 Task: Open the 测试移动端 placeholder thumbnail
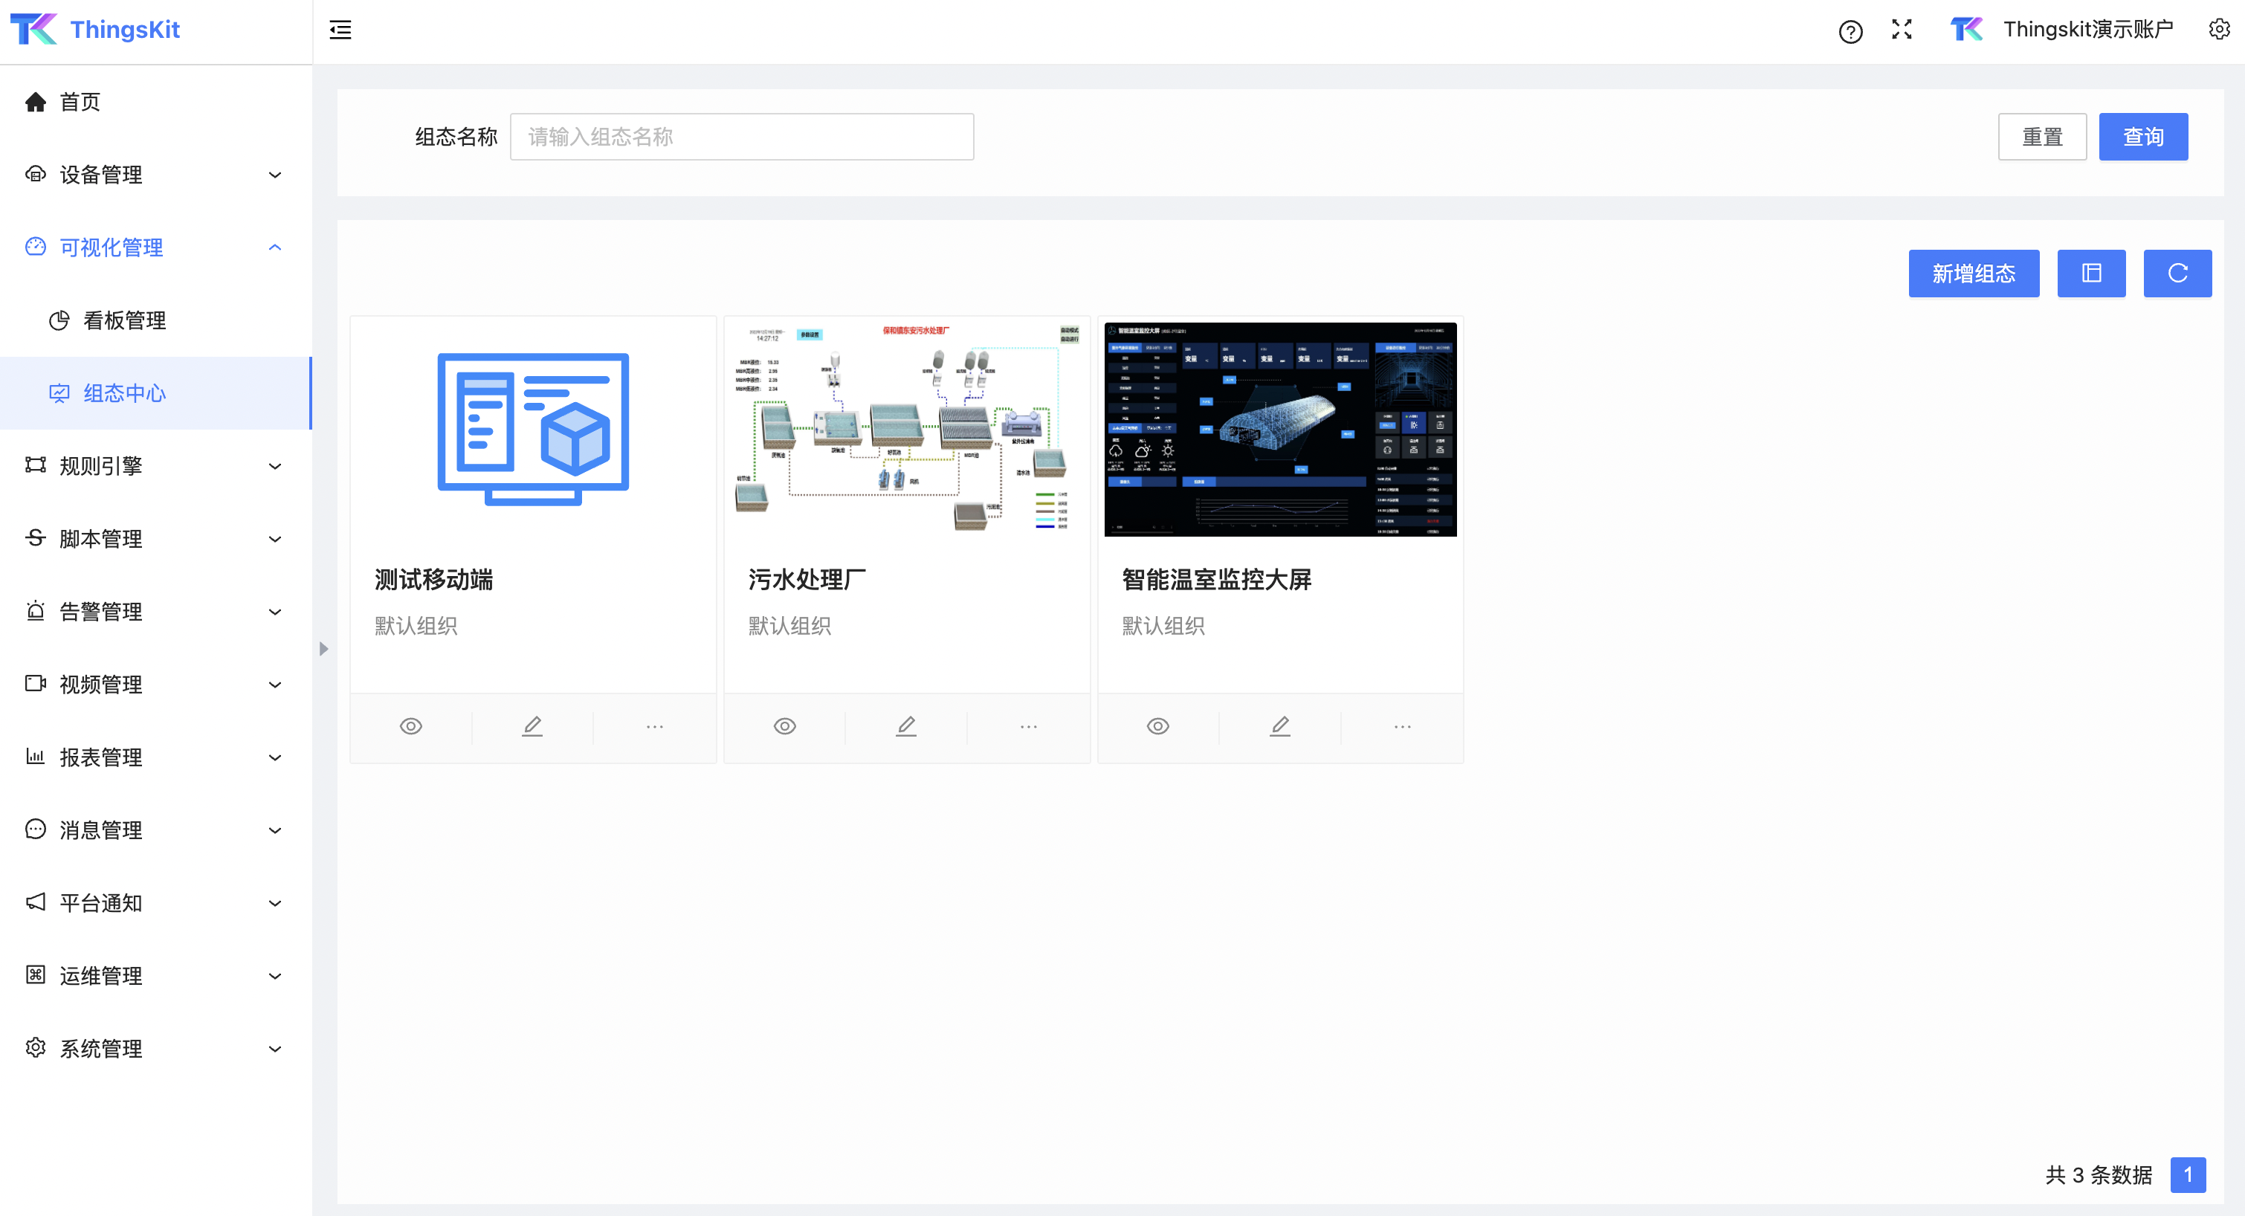[x=532, y=429]
